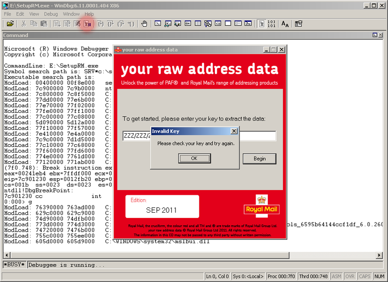Viewport: 388px width, 282px height.
Task: Open the Debug menu
Action: click(x=51, y=14)
